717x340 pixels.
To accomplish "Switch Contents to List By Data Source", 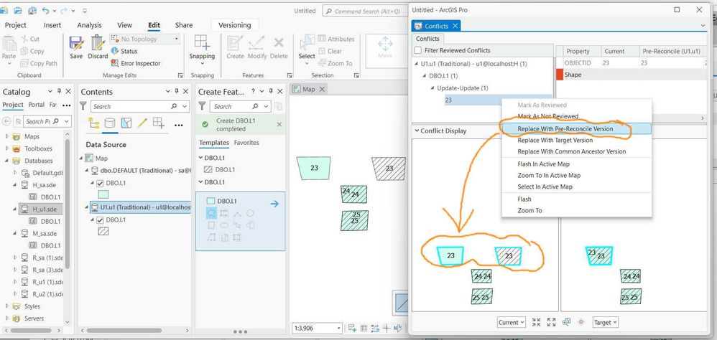I will (x=110, y=123).
